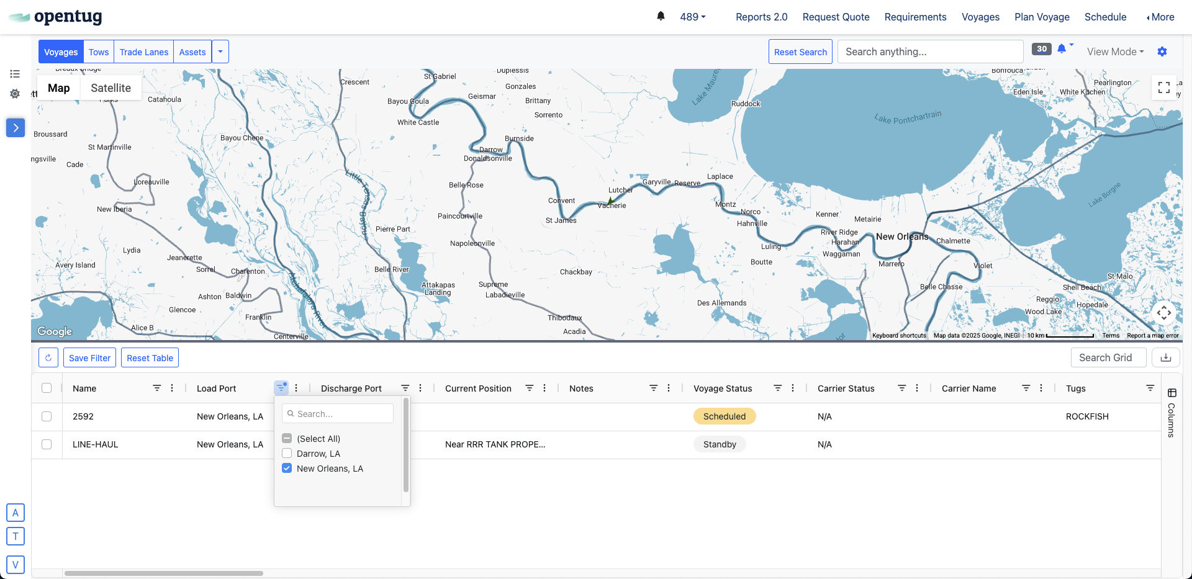Enter fullscreen map view
Screen dimensions: 1192x579
1163,88
